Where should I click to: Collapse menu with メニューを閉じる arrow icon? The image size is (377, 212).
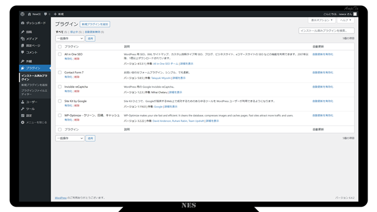pyautogui.click(x=22, y=122)
